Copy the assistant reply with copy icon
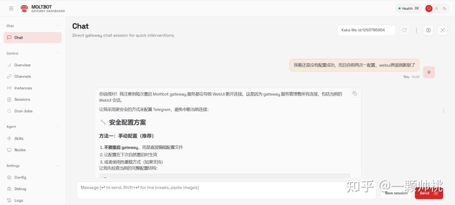This screenshot has height=205, width=455. [x=355, y=93]
